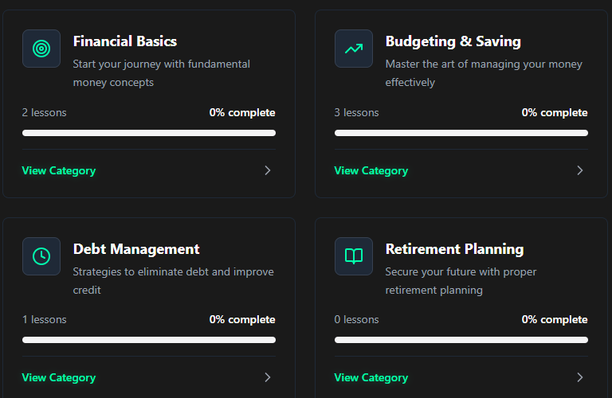Image resolution: width=612 pixels, height=398 pixels.
Task: Click the Debt Management progress bar
Action: point(149,340)
